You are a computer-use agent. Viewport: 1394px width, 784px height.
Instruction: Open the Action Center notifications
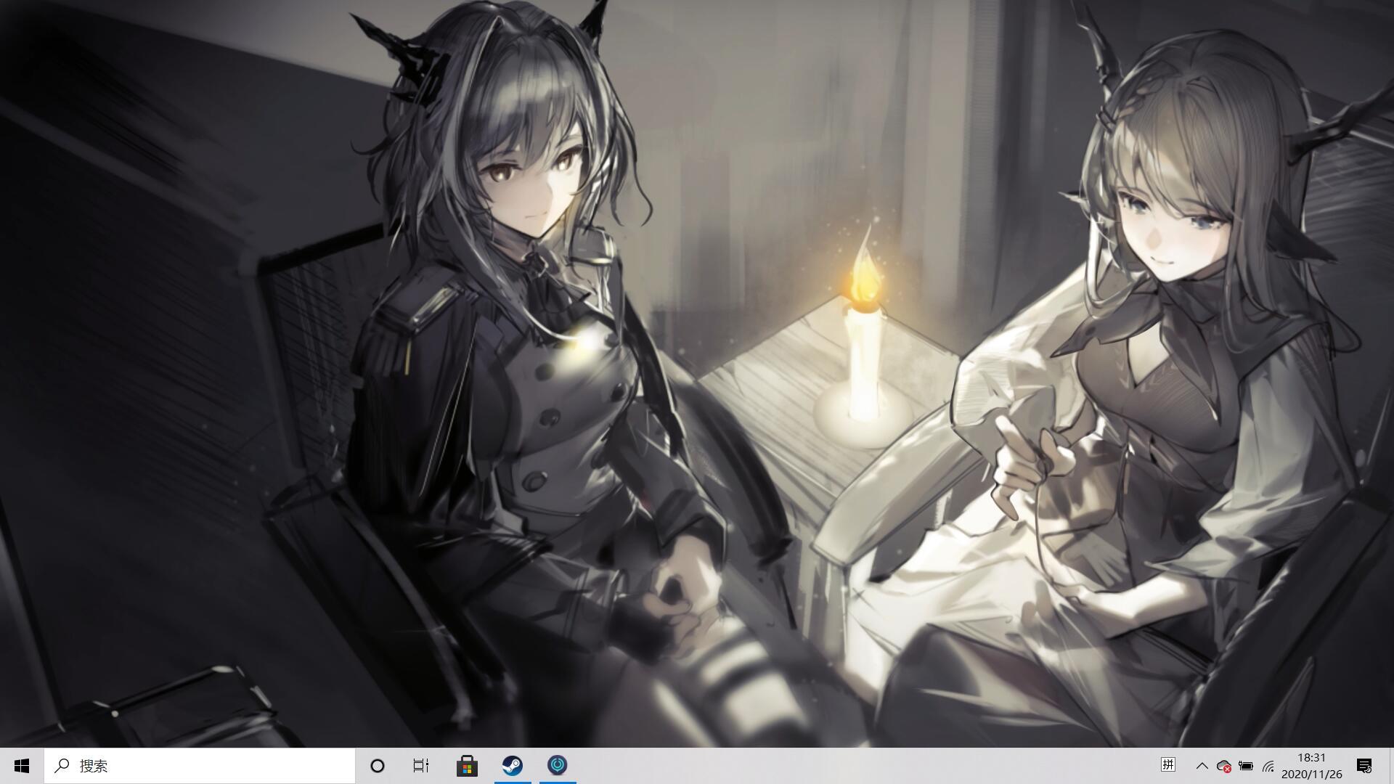[1364, 766]
